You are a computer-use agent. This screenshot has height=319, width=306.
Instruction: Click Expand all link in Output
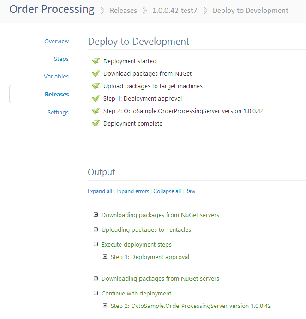pos(100,191)
